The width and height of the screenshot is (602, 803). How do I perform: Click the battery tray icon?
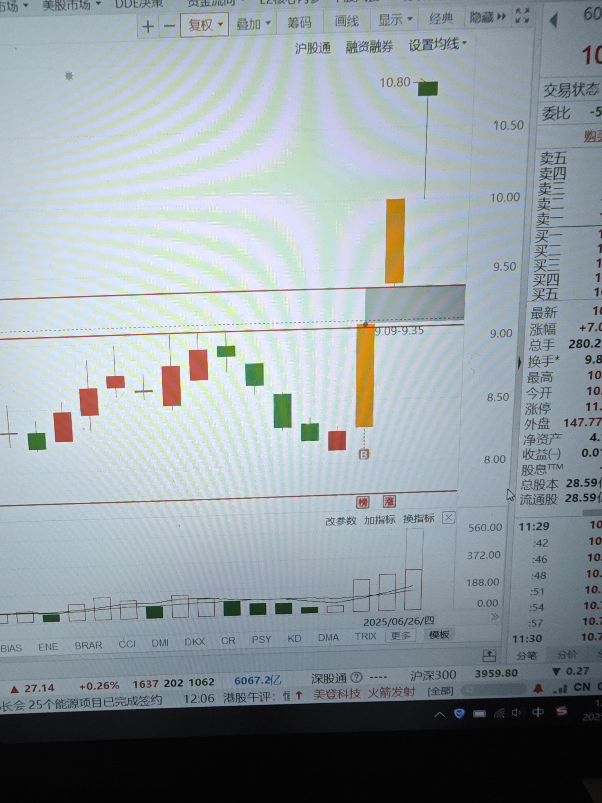pyautogui.click(x=479, y=713)
